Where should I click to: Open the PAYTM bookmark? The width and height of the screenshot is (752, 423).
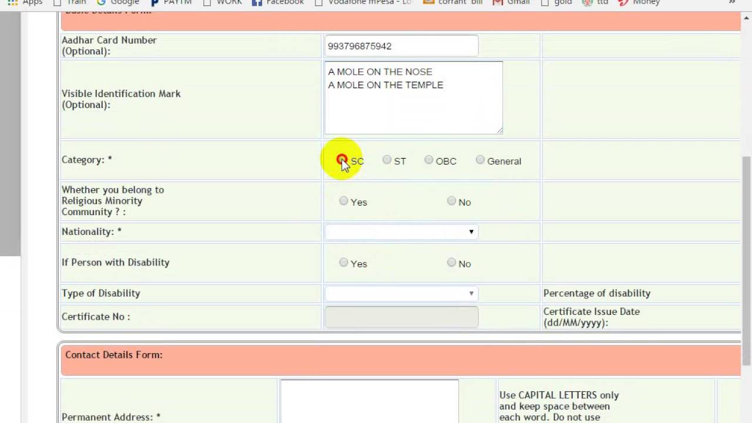click(x=171, y=2)
